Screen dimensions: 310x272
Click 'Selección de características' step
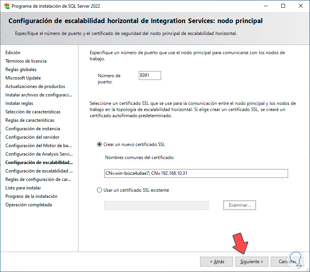click(33, 112)
